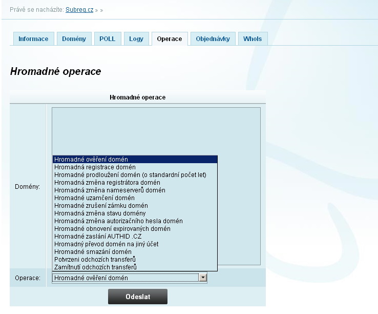Click the Subreg.cz breadcrumb link
Screen dimensions: 378x314
coord(79,10)
